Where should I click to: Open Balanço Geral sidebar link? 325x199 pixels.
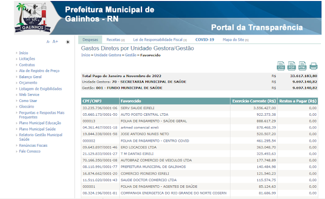click(x=30, y=77)
